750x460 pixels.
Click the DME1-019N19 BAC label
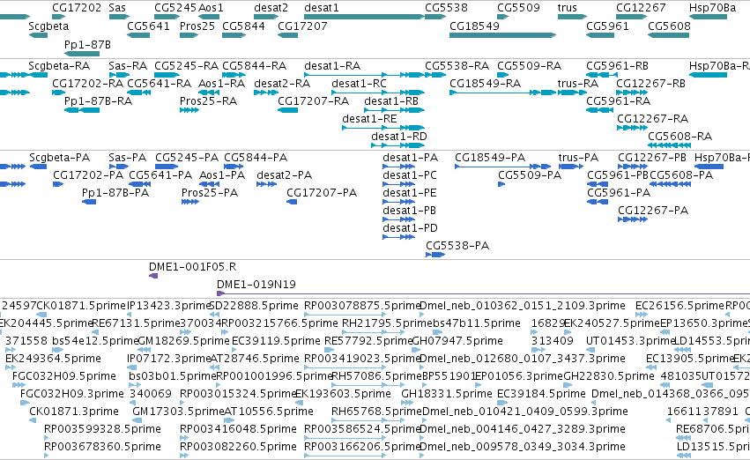[256, 285]
